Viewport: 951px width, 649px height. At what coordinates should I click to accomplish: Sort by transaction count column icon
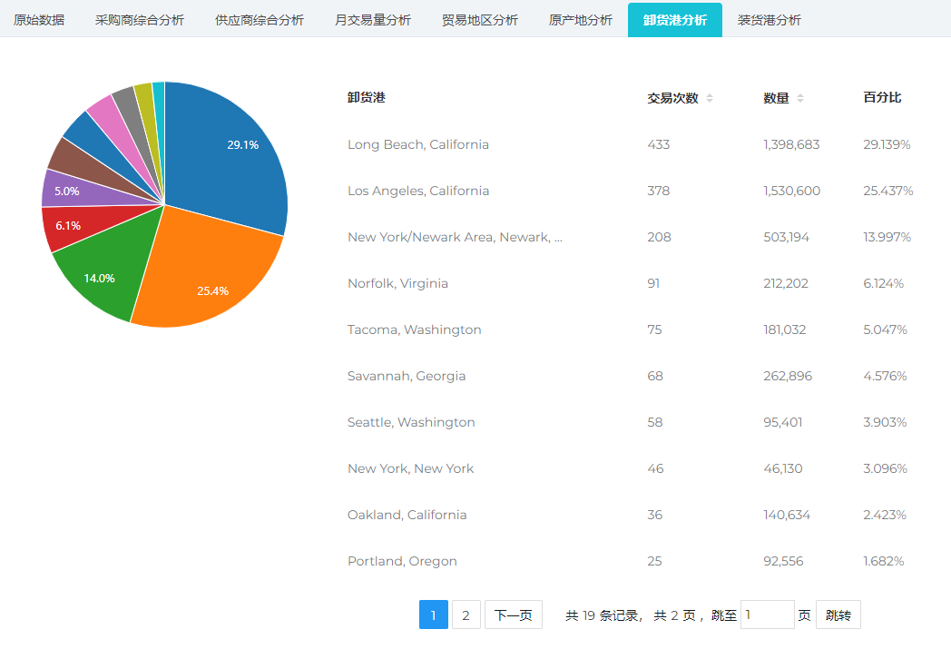pos(710,98)
